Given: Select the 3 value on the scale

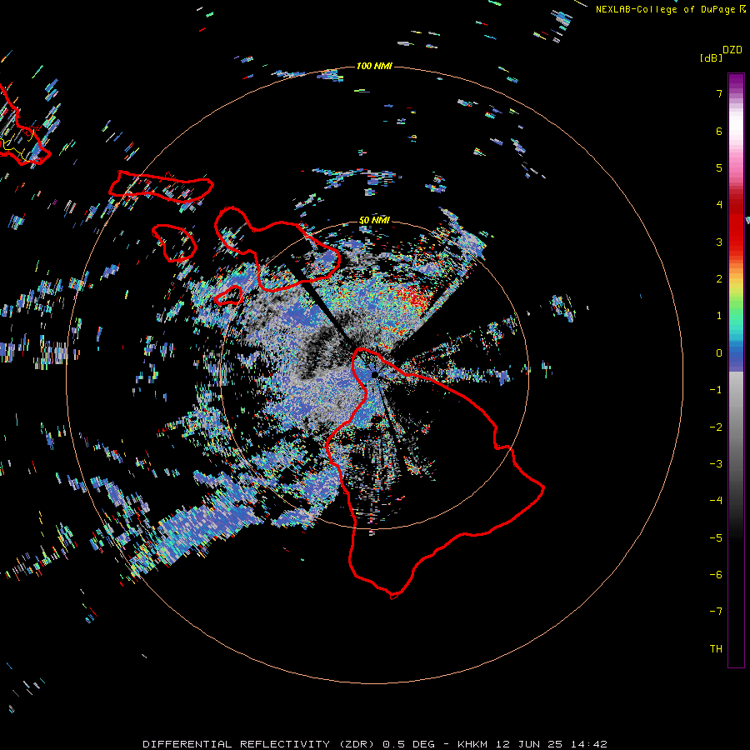Looking at the screenshot, I should point(719,242).
